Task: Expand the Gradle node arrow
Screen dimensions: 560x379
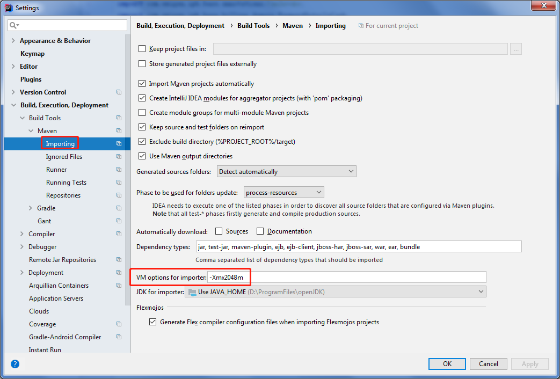Action: [31, 208]
